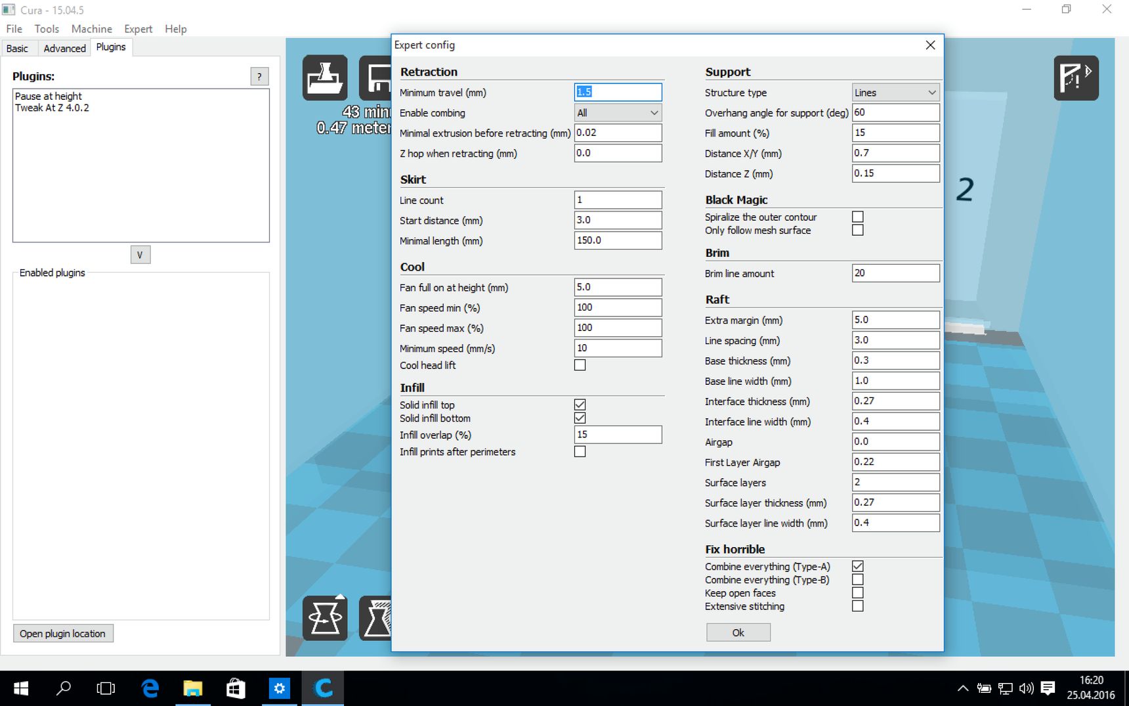Enable Infill prints after perimeters
1129x706 pixels.
coord(580,451)
